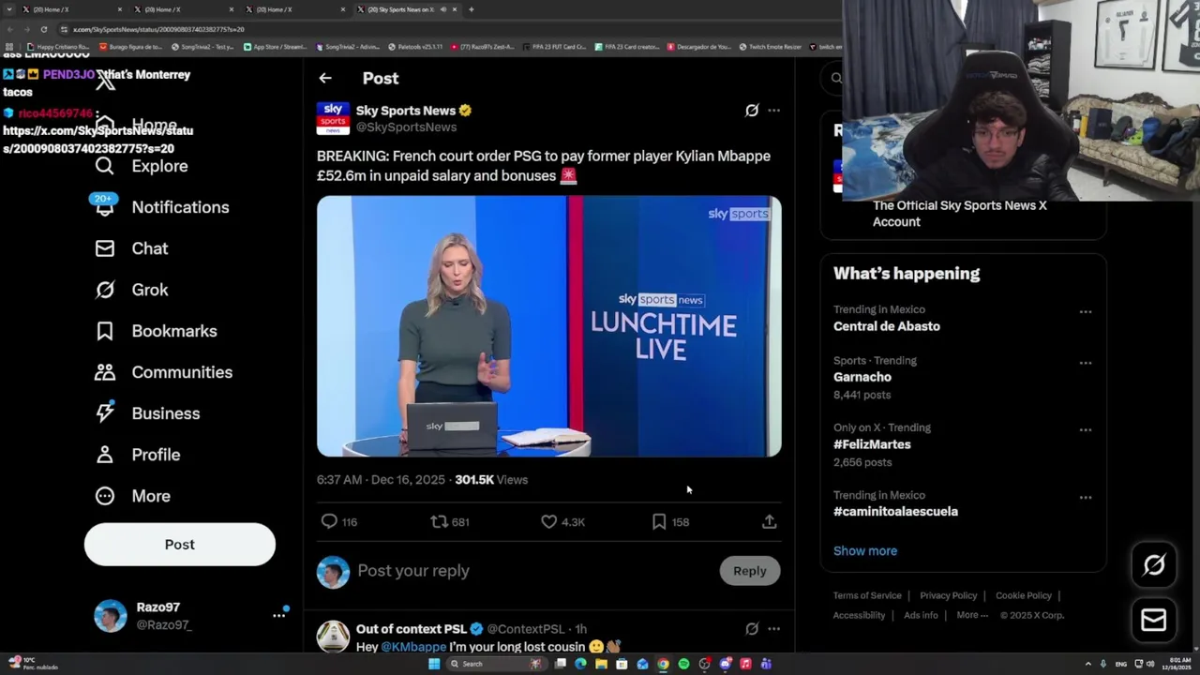The image size is (1200, 675).
Task: Open the More menu in sidebar
Action: 132,496
